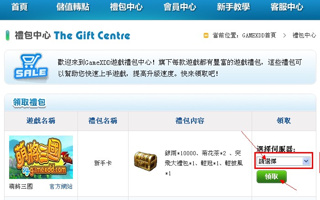Click the green 領取 button
This screenshot has height=200, width=320.
click(272, 176)
